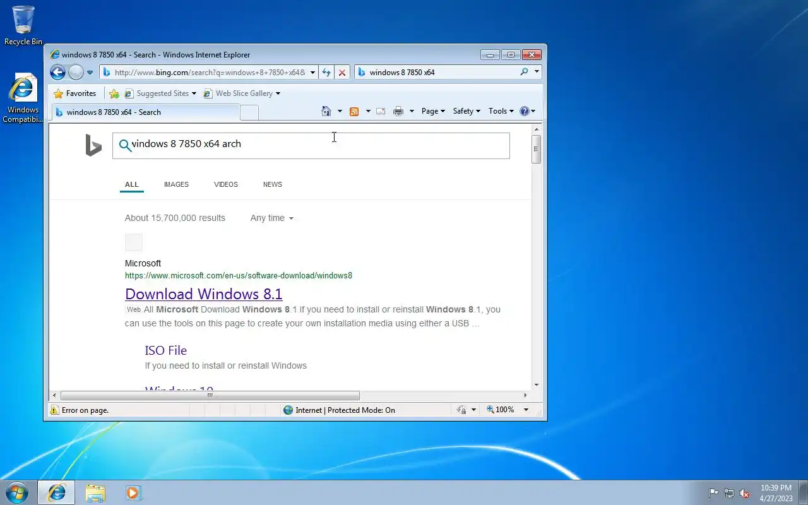The width and height of the screenshot is (808, 505).
Task: Open the Tools menu
Action: pyautogui.click(x=501, y=111)
